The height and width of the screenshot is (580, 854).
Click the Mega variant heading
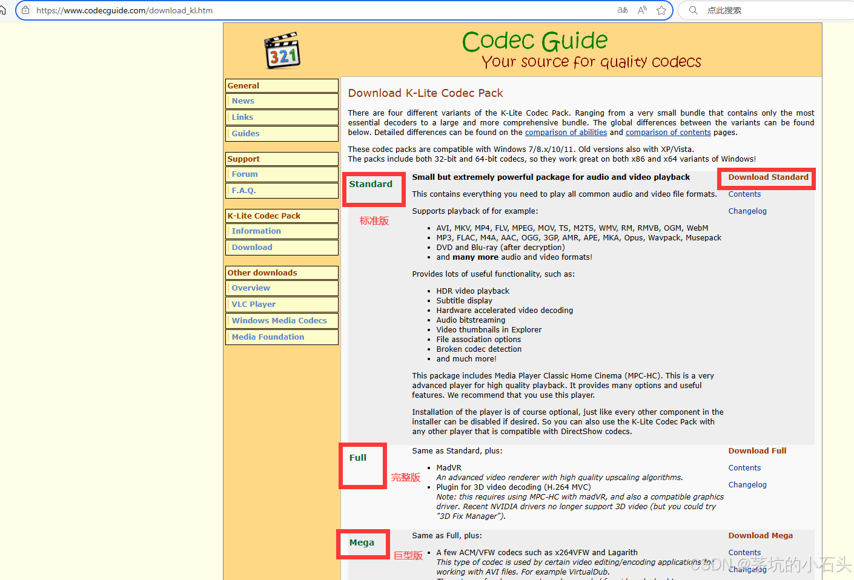tap(362, 542)
